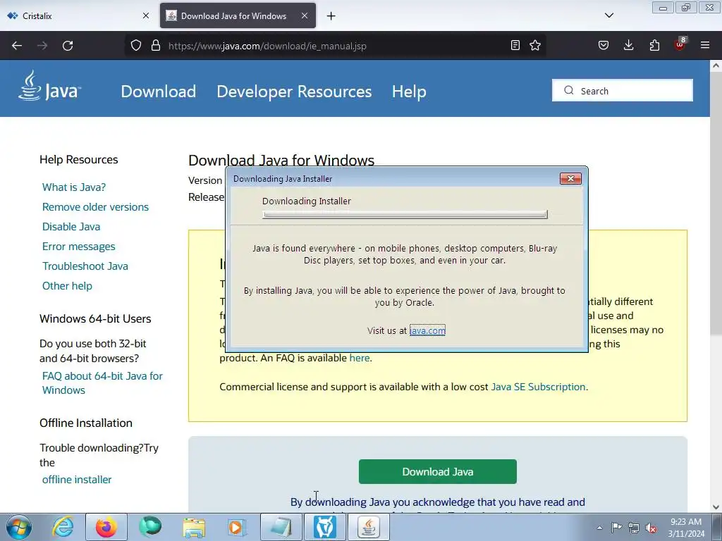Open the uBlock Origin extension badge
This screenshot has height=541, width=722.
680,44
